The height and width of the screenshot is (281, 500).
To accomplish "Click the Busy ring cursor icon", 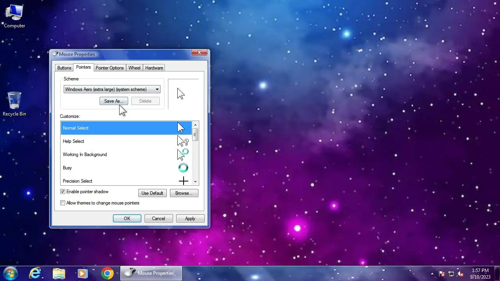I will coord(183,168).
